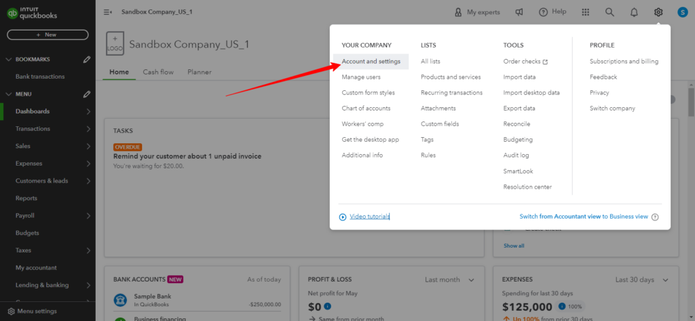Click the help icon beside Business view
This screenshot has width=695, height=321.
(655, 216)
